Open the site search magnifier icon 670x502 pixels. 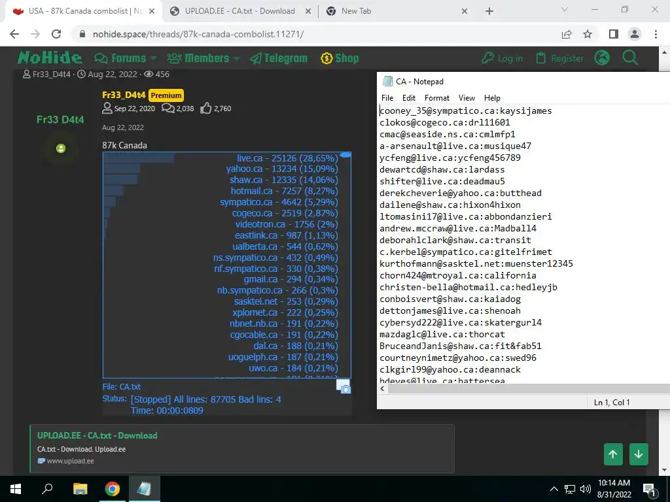click(x=630, y=58)
